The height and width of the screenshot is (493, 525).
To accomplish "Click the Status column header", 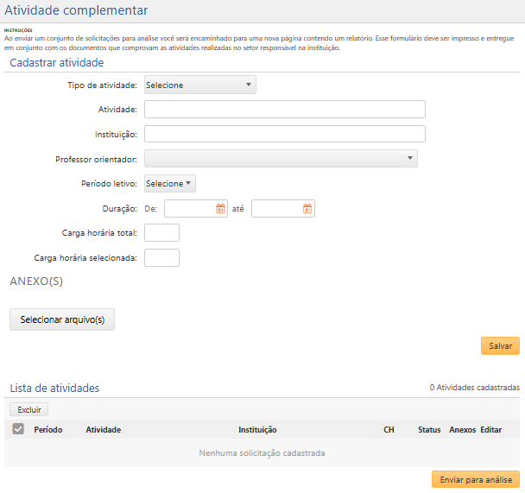I will [x=429, y=430].
